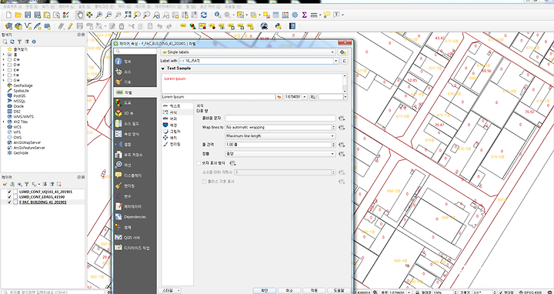Image resolution: width=554 pixels, height=294 pixels.
Task: Open the Data Source Manager icon
Action: (x=8, y=26)
